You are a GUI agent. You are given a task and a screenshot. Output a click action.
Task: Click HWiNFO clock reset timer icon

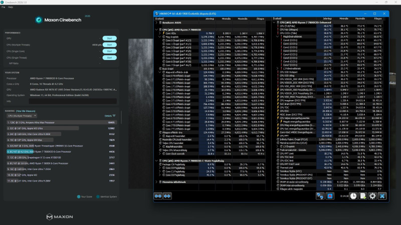(x=353, y=196)
